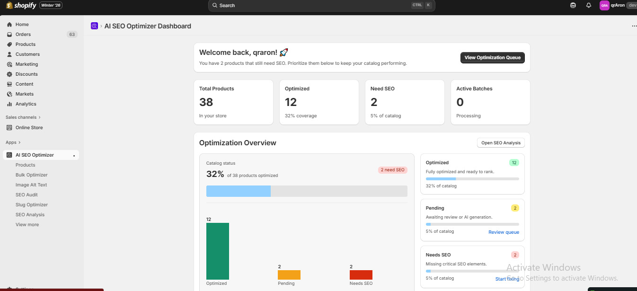Click the Products tag icon
The height and width of the screenshot is (291, 637).
[9, 44]
